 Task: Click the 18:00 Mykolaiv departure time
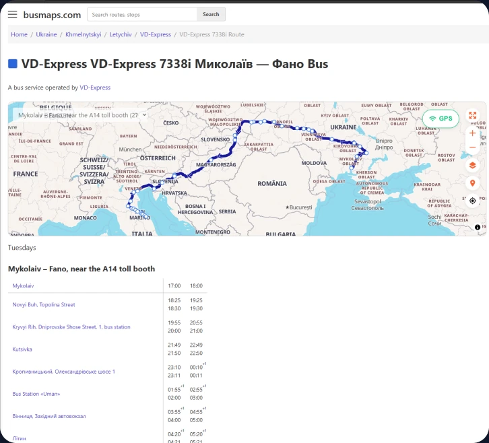196,286
